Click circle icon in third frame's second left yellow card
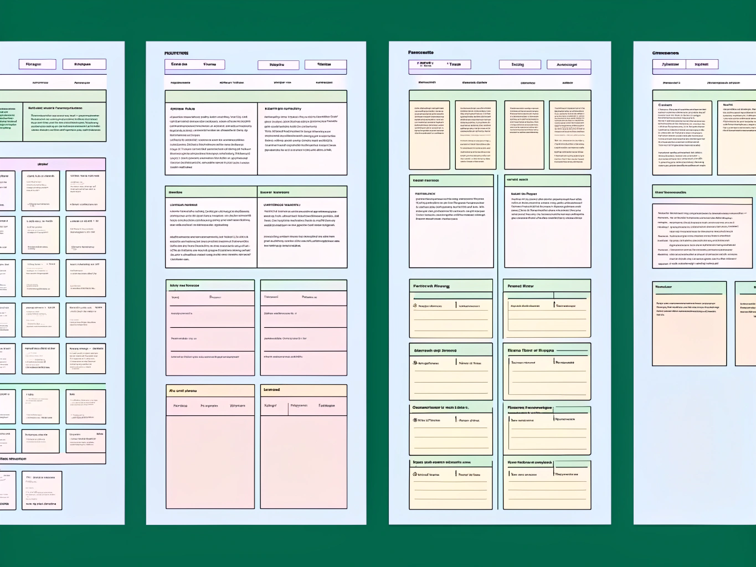Screen dimensions: 756x567 [x=415, y=363]
